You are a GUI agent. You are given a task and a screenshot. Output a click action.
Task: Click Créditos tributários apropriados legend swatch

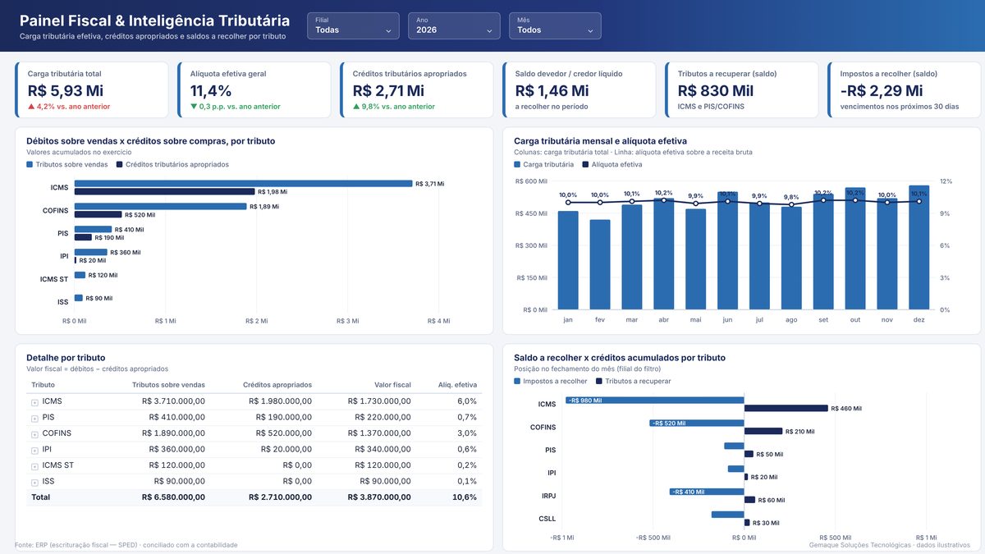click(119, 164)
